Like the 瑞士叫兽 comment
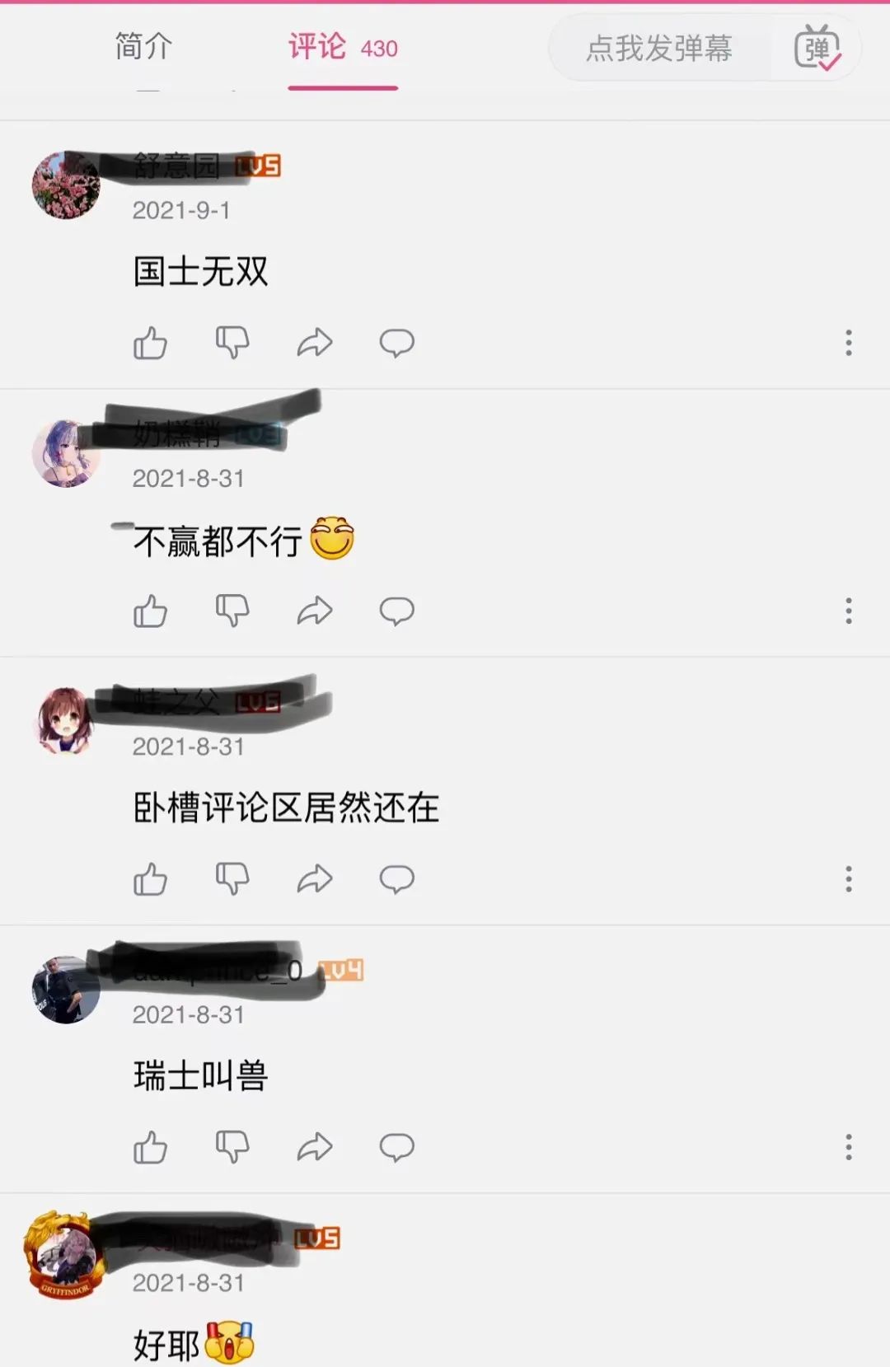This screenshot has height=1367, width=890. coord(150,1147)
